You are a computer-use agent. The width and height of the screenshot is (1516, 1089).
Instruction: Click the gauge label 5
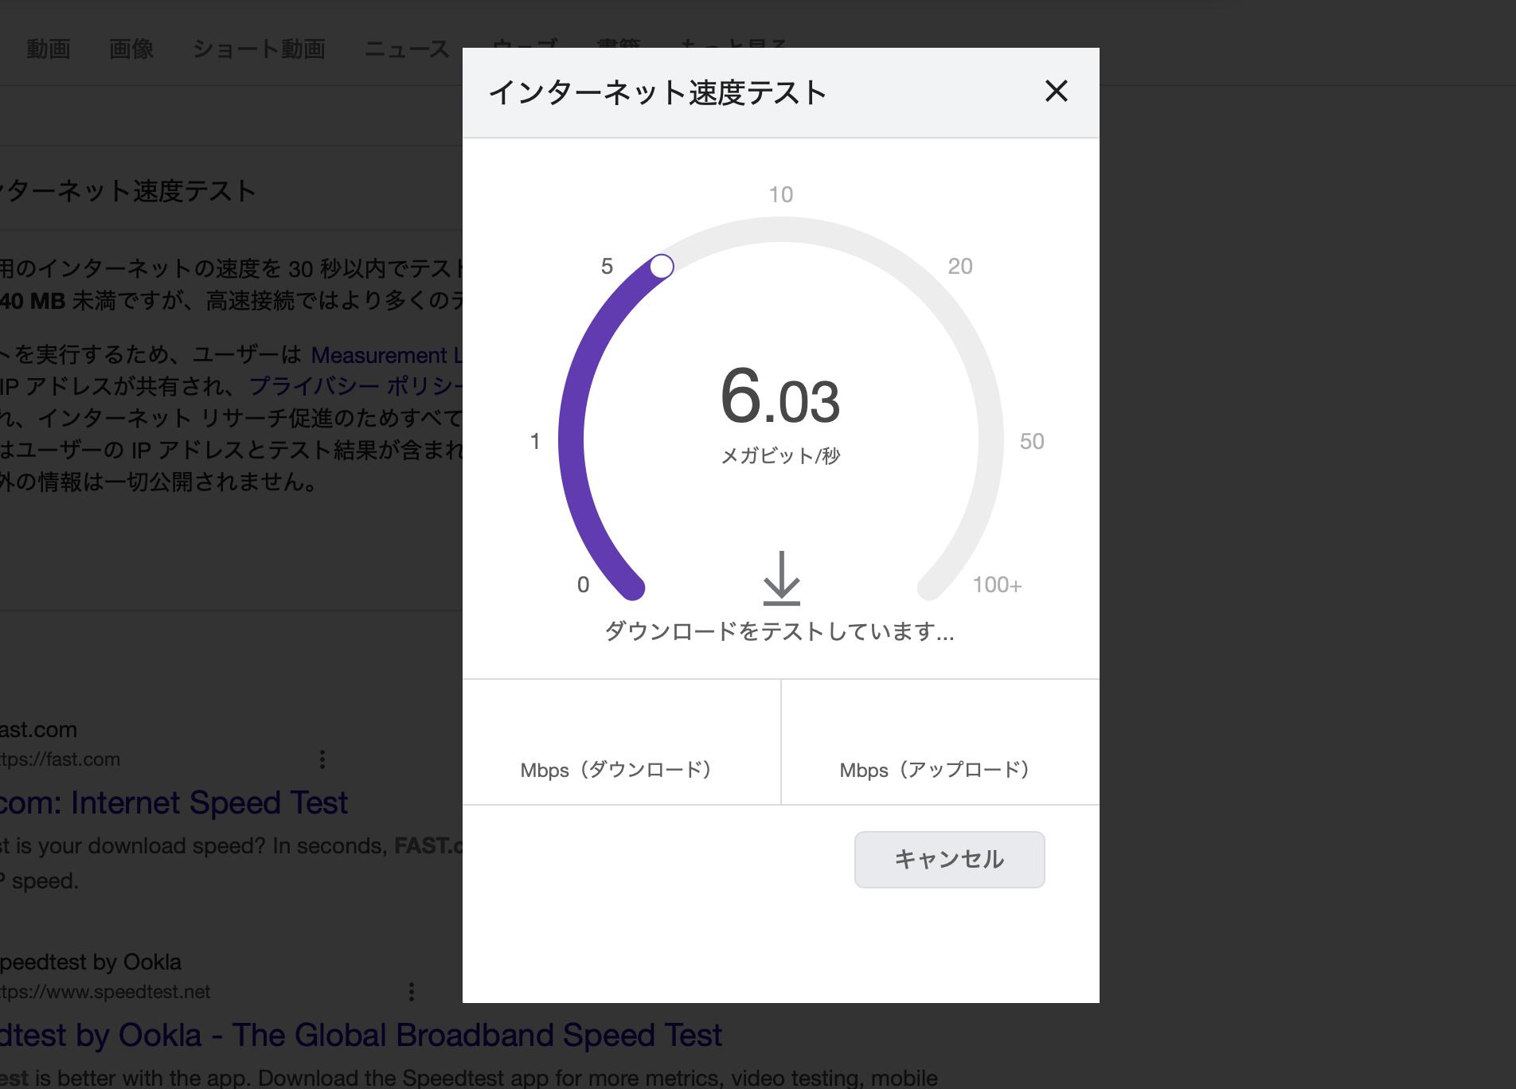point(607,267)
